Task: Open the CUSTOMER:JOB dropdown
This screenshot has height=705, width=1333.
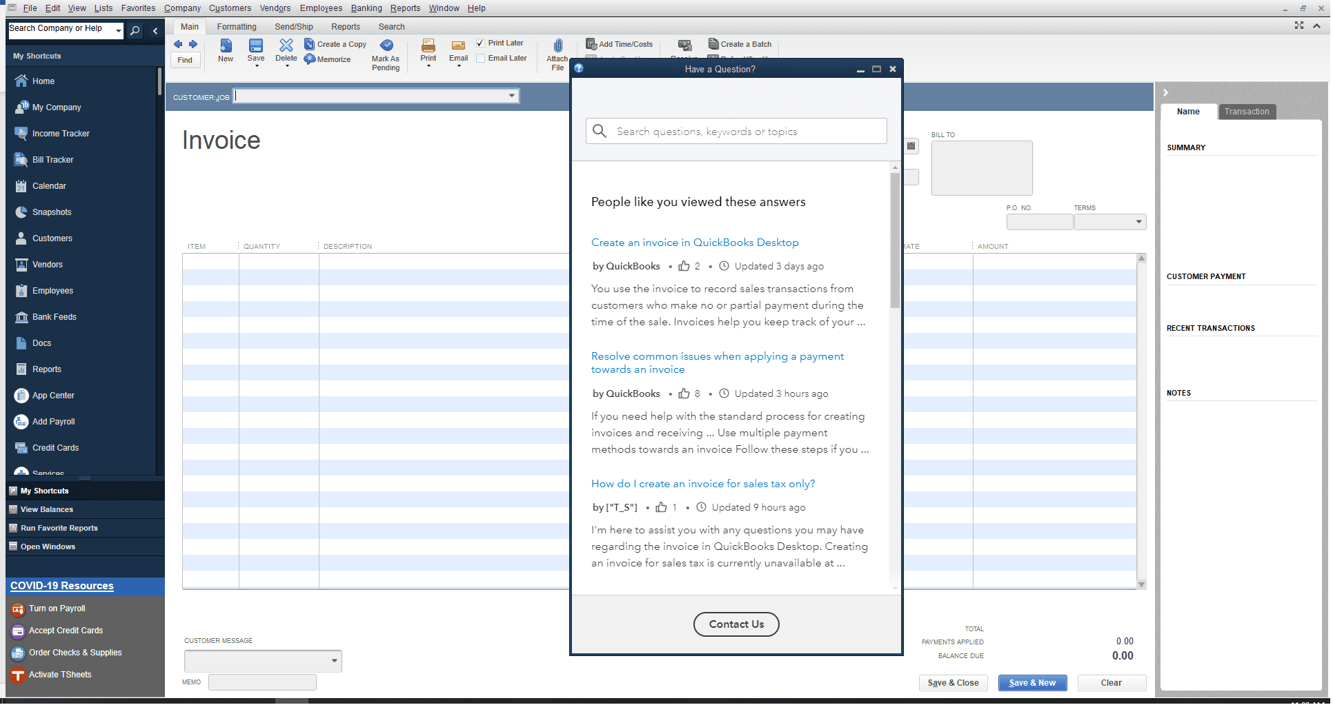Action: [511, 96]
